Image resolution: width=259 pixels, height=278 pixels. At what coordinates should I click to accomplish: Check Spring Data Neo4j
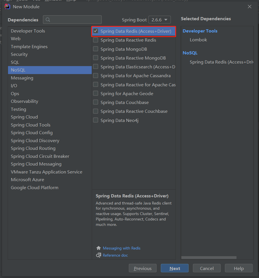(x=96, y=120)
